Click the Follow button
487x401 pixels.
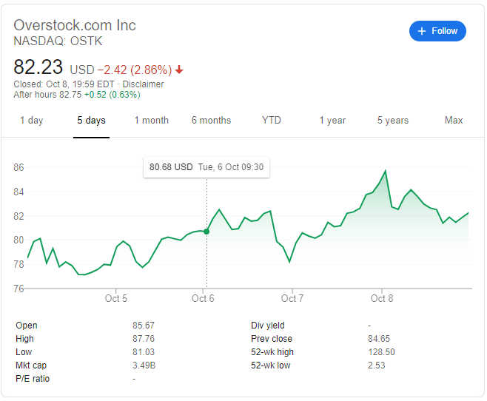[x=437, y=31]
